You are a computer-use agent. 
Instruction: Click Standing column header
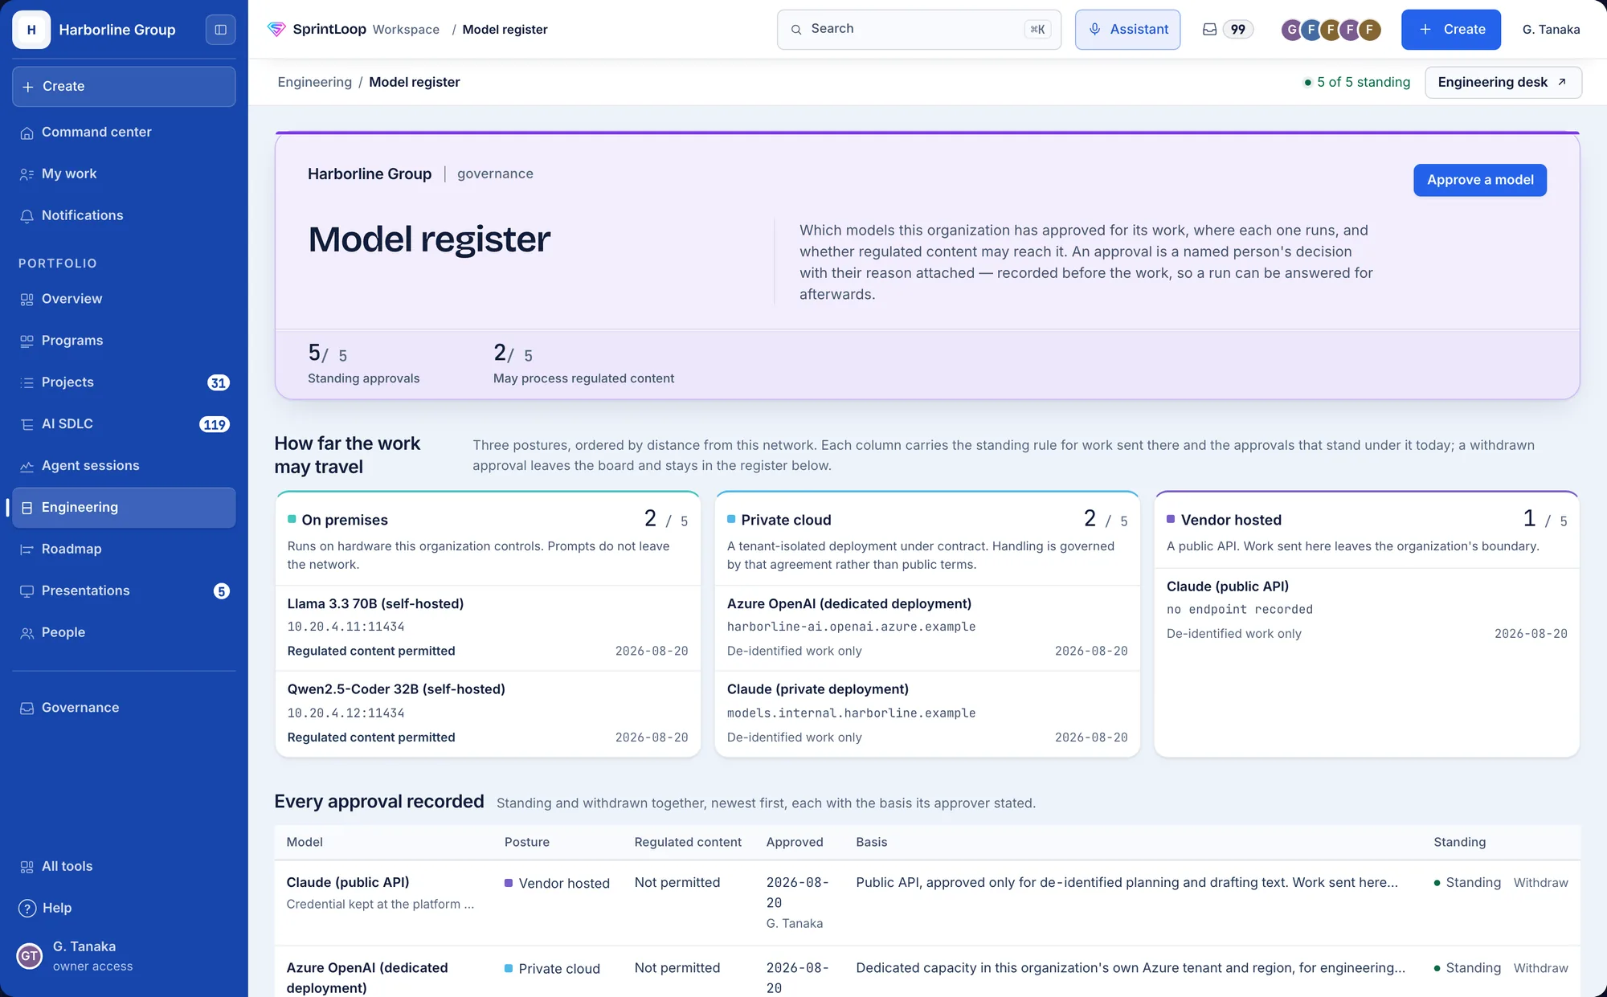tap(1459, 842)
